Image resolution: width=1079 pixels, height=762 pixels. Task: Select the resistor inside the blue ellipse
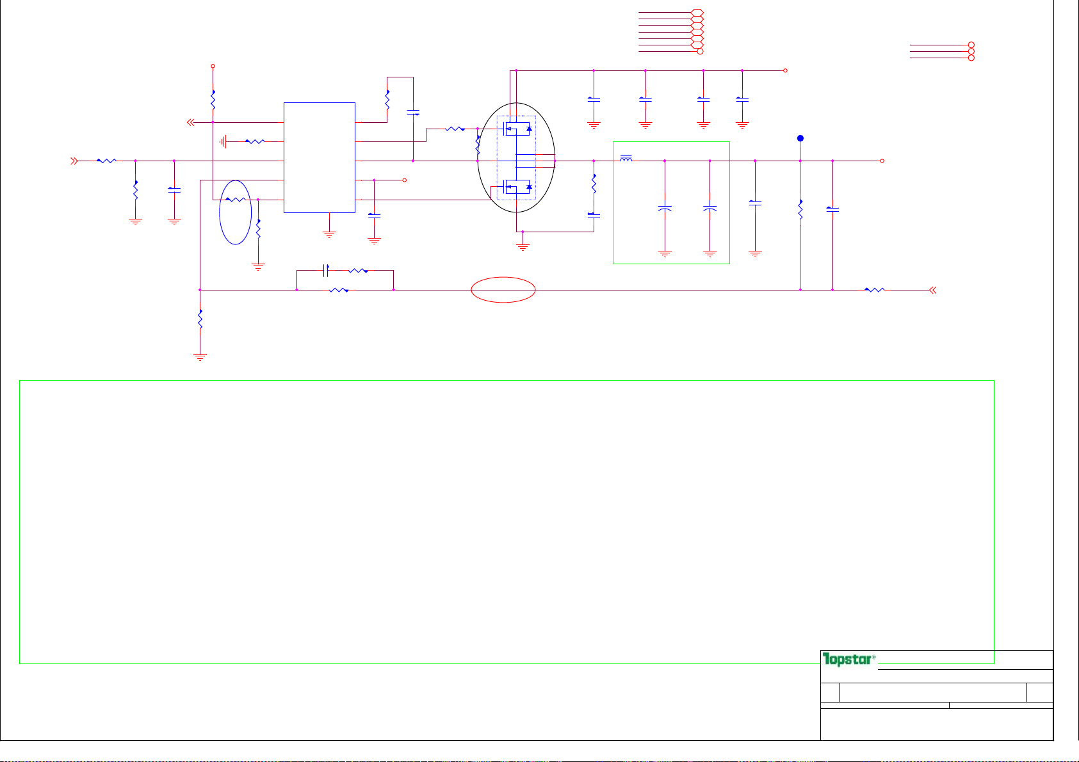(x=236, y=200)
